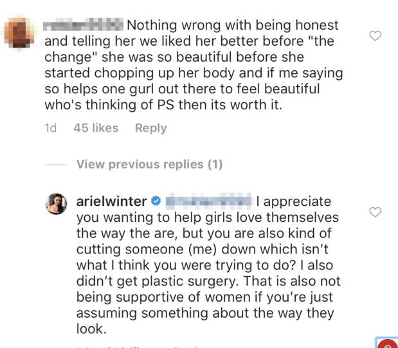The image size is (398, 348).
Task: Click the 1d timestamp on the top comment
Action: [x=50, y=128]
